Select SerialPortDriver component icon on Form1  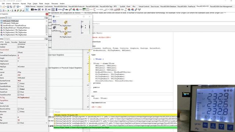coord(54,21)
